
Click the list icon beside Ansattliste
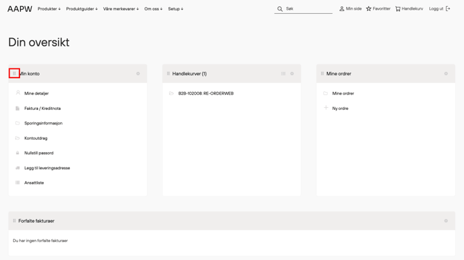(x=17, y=183)
